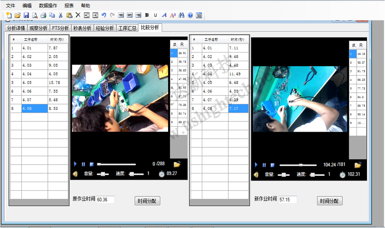The image size is (385, 228).
Task: Open video file with left player's folder icon
Action: tap(177, 164)
